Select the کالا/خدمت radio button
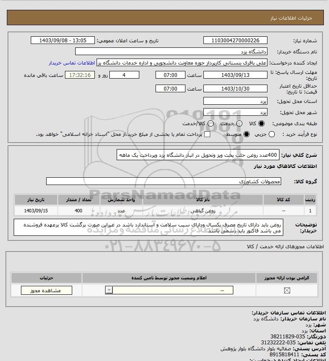The image size is (329, 361). click(x=210, y=123)
